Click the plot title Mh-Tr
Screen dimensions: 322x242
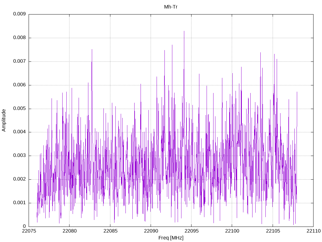click(x=171, y=7)
